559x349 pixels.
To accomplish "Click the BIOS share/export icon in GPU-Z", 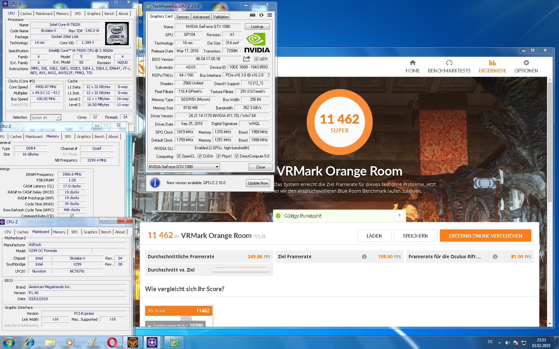I will click(x=247, y=59).
